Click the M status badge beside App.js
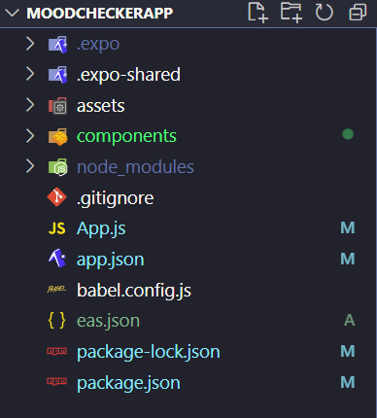 click(348, 227)
